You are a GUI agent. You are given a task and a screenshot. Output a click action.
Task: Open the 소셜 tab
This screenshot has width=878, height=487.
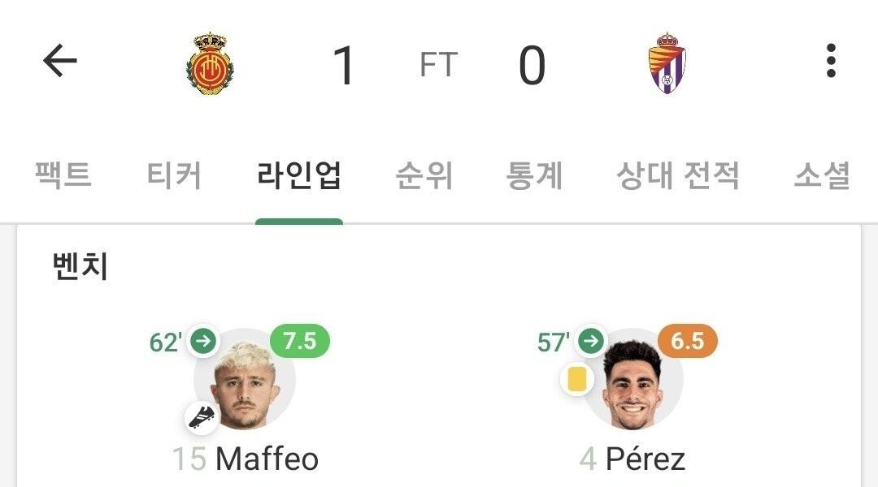click(821, 176)
